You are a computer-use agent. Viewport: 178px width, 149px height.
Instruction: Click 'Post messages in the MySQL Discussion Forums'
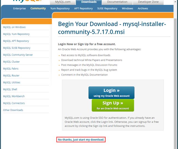(x=89, y=65)
